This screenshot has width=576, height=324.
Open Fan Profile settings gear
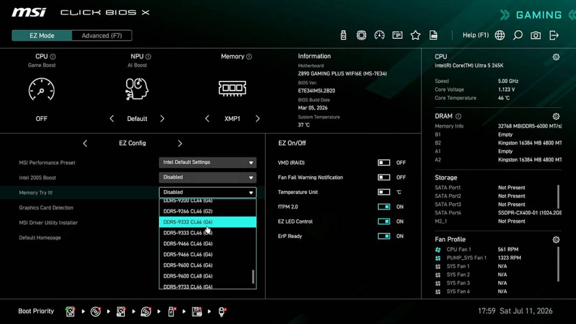click(556, 240)
